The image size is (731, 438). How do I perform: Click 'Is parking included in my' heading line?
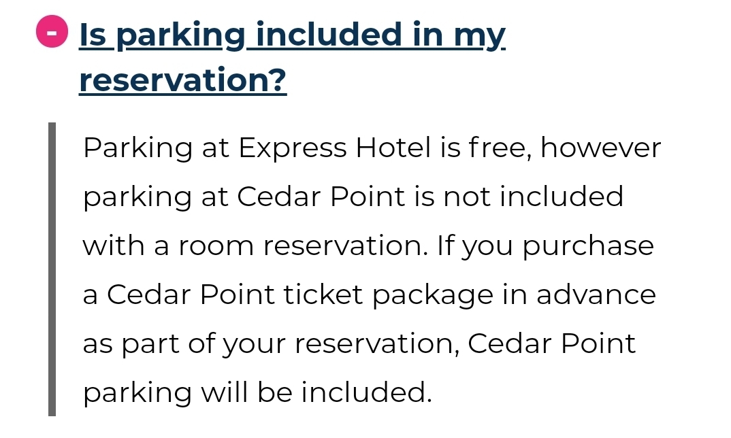(292, 35)
